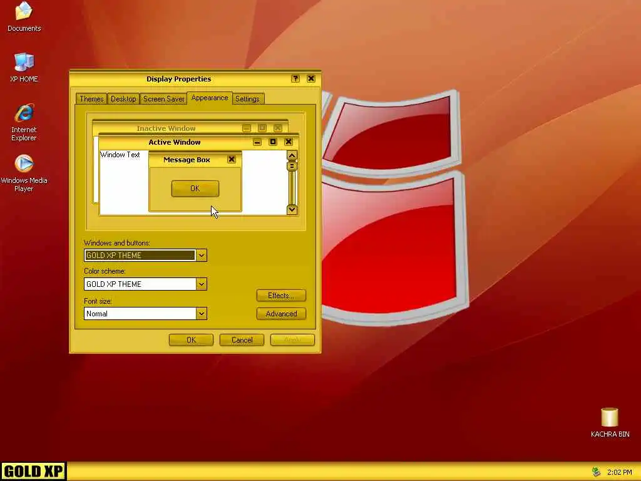Switch to the Desktop tab
The height and width of the screenshot is (481, 641).
123,98
